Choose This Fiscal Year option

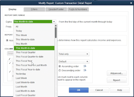pos(34,61)
